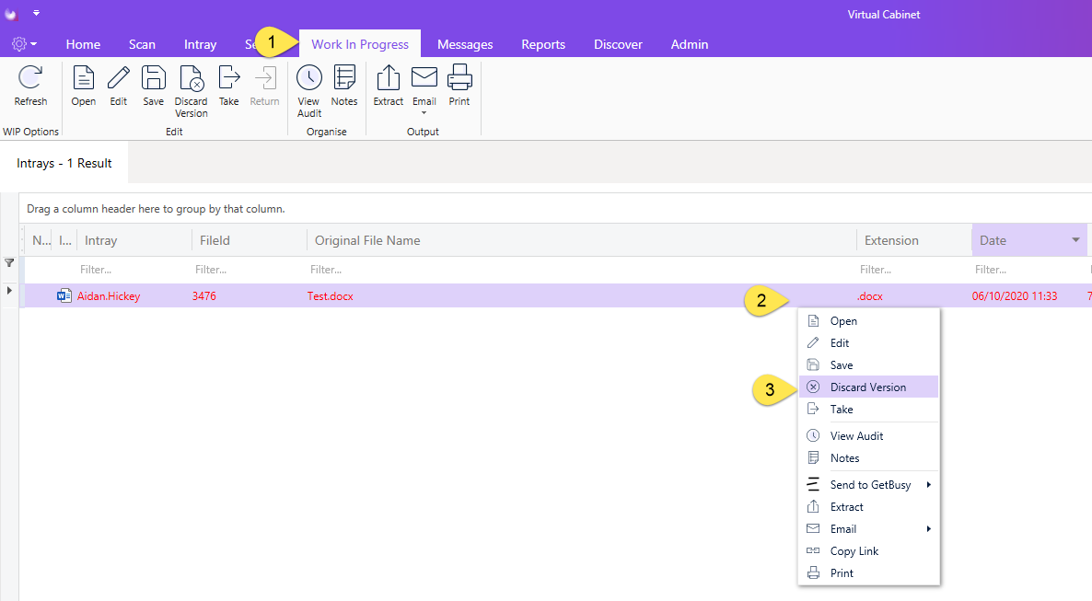Viewport: 1092px width, 601px height.
Task: Click the Edit pencil icon in ribbon
Action: tap(119, 78)
